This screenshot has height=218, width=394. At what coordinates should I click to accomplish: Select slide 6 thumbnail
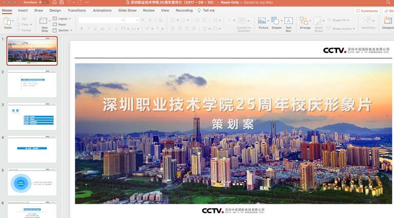click(x=32, y=210)
